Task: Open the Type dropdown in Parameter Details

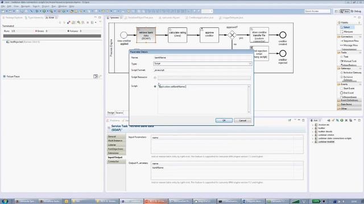Action: [x=202, y=63]
